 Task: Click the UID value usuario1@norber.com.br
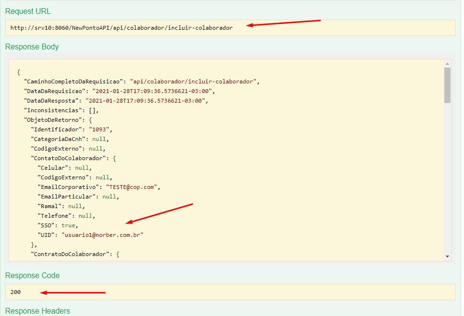click(102, 234)
